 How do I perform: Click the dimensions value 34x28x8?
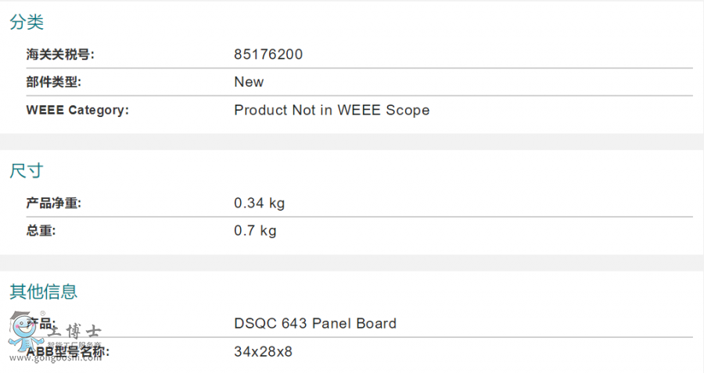(x=263, y=352)
